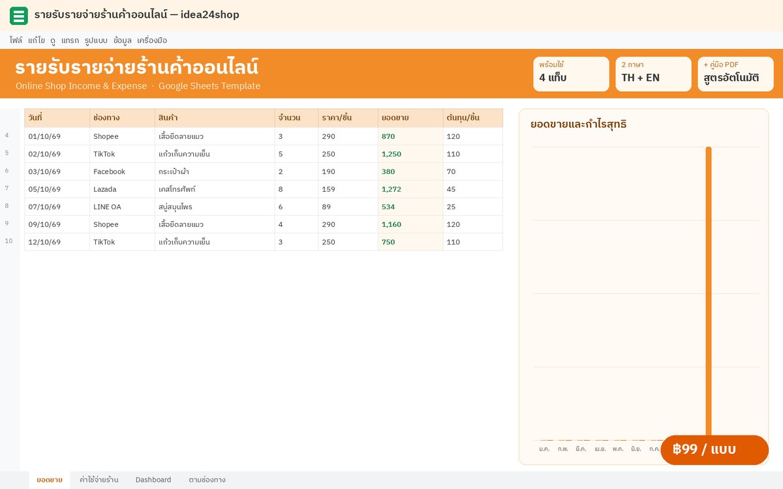Select row number 7

pyautogui.click(x=7, y=188)
